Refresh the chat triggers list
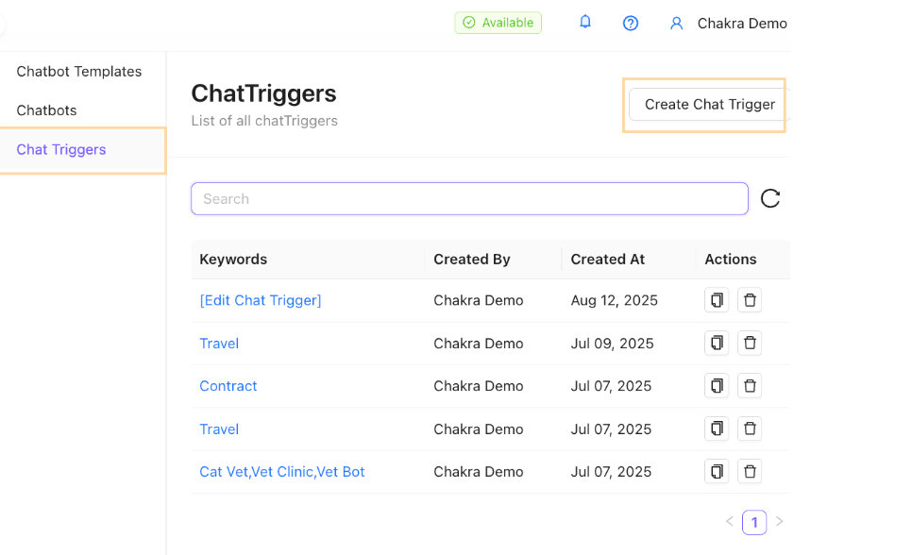 point(770,198)
